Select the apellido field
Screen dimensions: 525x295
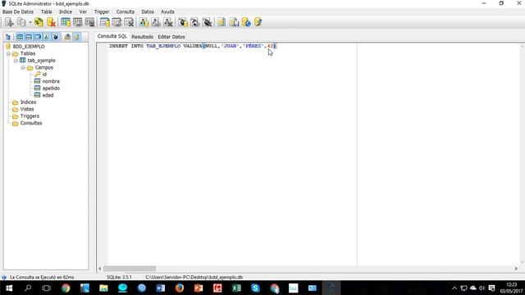51,88
